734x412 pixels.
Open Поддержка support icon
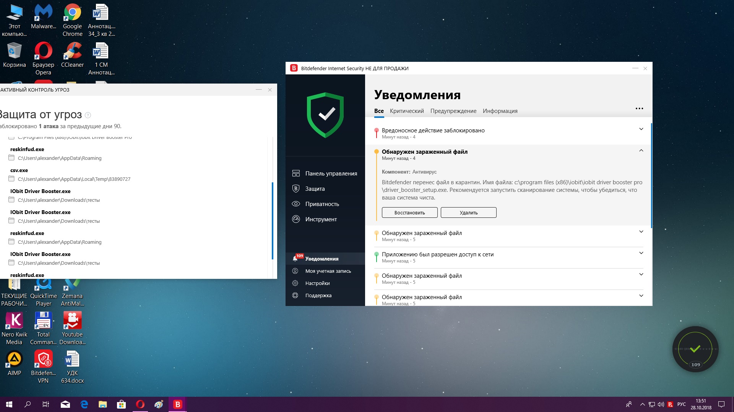[x=295, y=295]
